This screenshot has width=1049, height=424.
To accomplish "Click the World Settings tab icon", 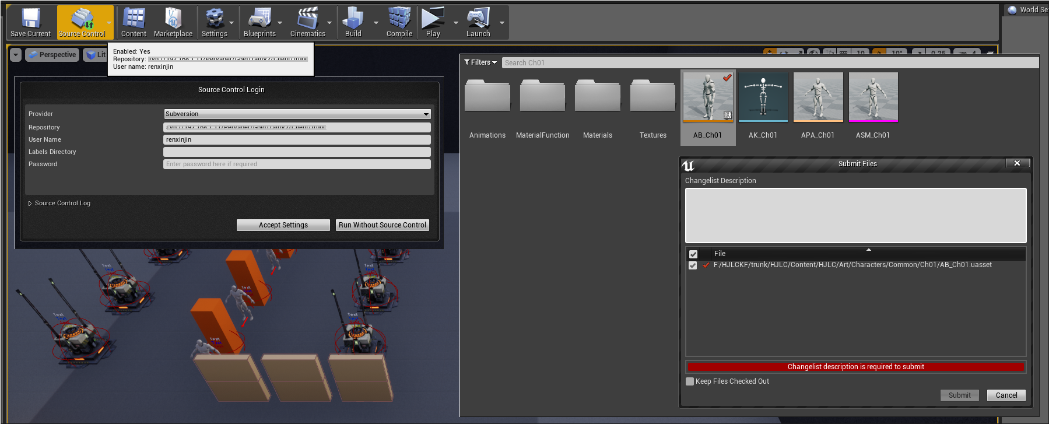I will [1012, 9].
